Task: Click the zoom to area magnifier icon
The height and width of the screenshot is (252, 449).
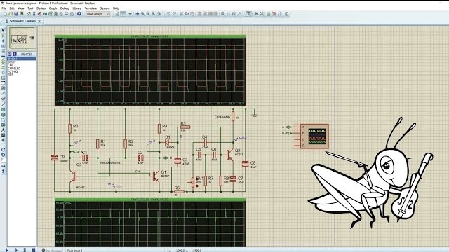Action: click(159, 14)
